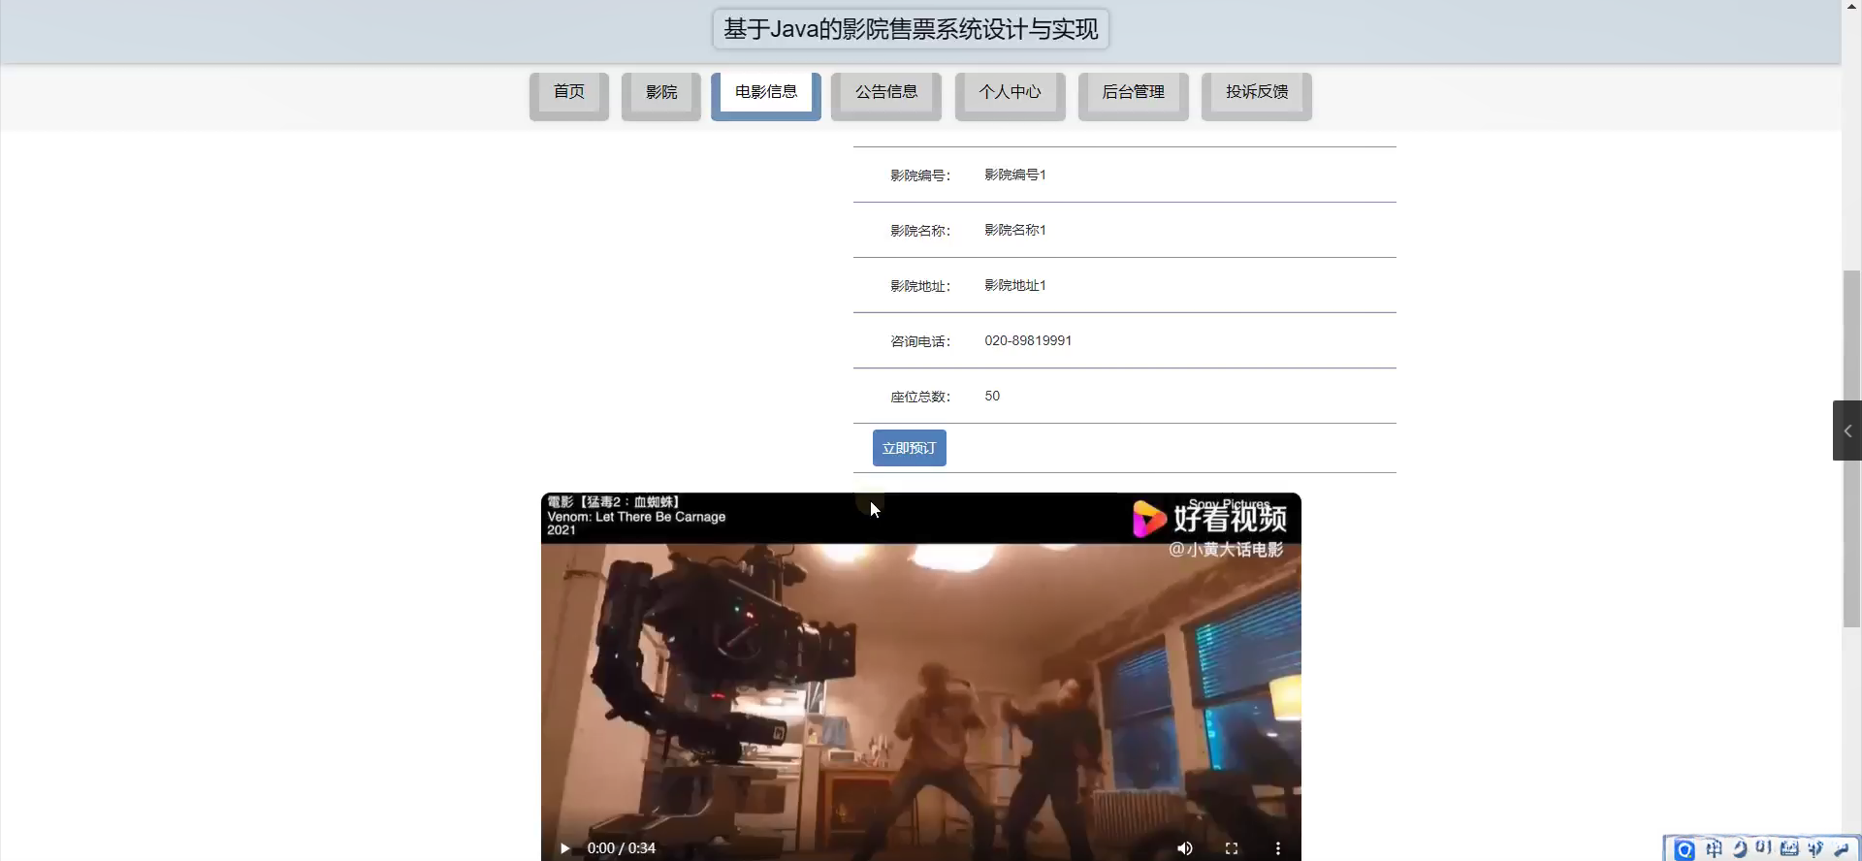Toggle the 中 Chinese input mode icon
This screenshot has width=1862, height=861.
point(1714,849)
